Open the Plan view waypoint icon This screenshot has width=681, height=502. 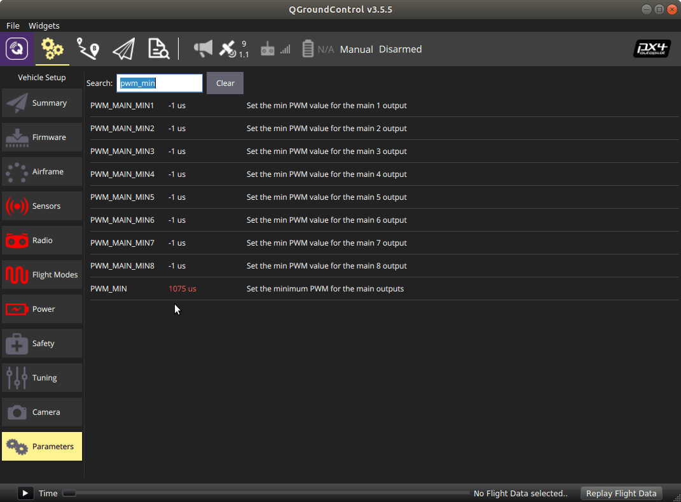[x=88, y=49]
